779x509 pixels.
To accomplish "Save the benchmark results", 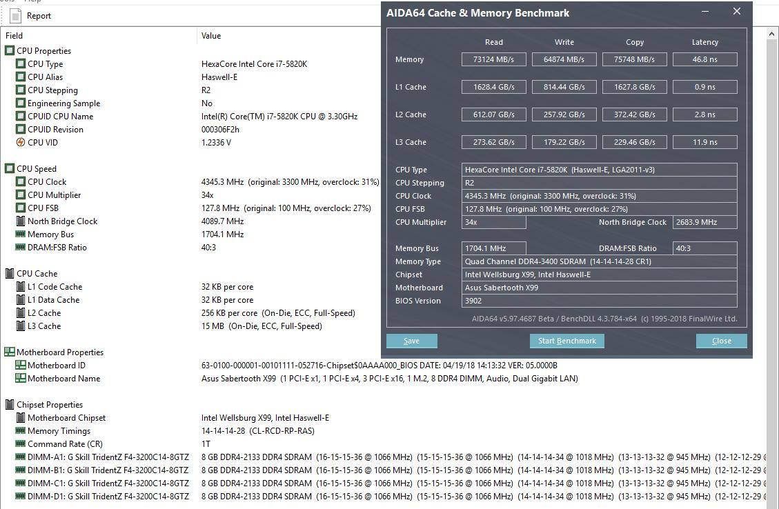I will [412, 341].
